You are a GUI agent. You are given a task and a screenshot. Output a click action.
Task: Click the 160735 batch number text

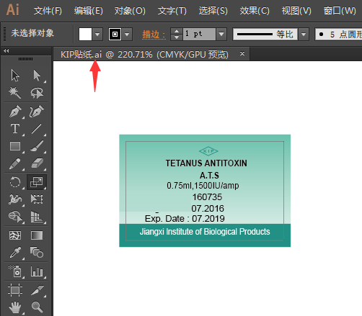tap(207, 197)
